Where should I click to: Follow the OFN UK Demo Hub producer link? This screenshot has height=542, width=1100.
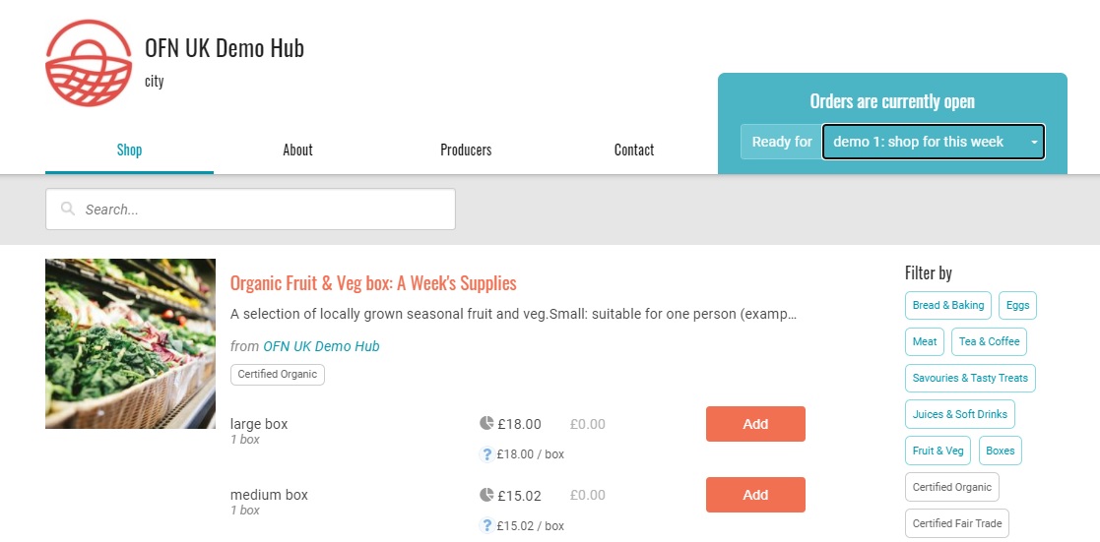(321, 346)
